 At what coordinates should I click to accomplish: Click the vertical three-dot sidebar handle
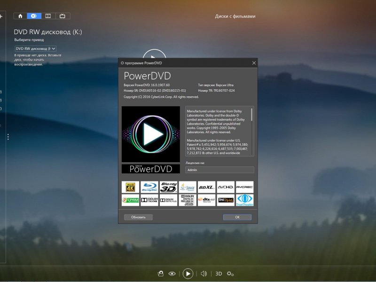point(8,137)
